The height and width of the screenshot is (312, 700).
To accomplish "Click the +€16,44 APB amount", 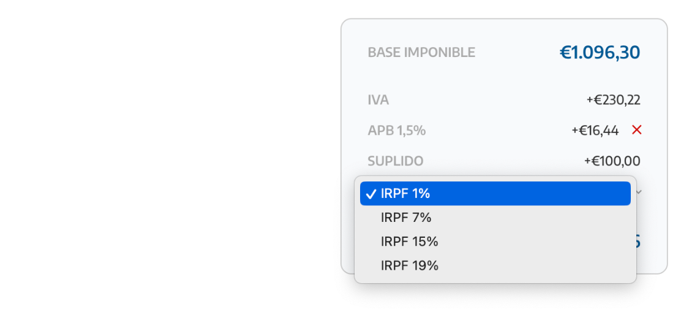I will (595, 131).
